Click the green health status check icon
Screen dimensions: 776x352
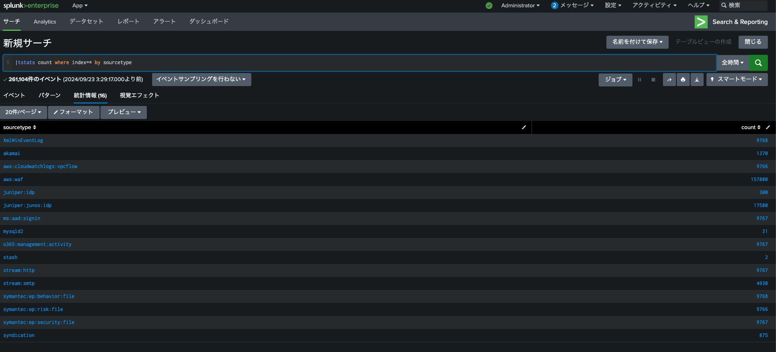tap(489, 6)
